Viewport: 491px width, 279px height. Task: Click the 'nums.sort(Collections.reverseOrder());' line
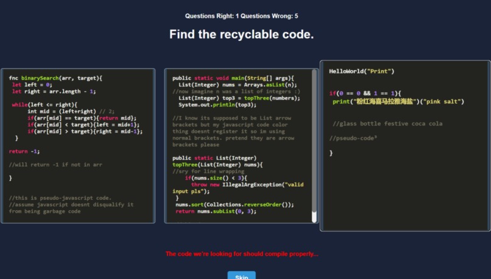pos(235,205)
